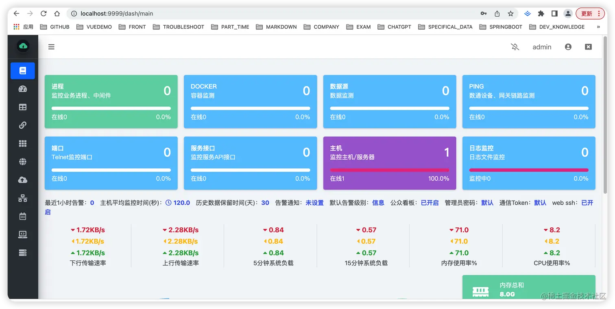Screen dimensions: 615x309
Task: Toggle the browser side panel icon
Action: (x=554, y=13)
